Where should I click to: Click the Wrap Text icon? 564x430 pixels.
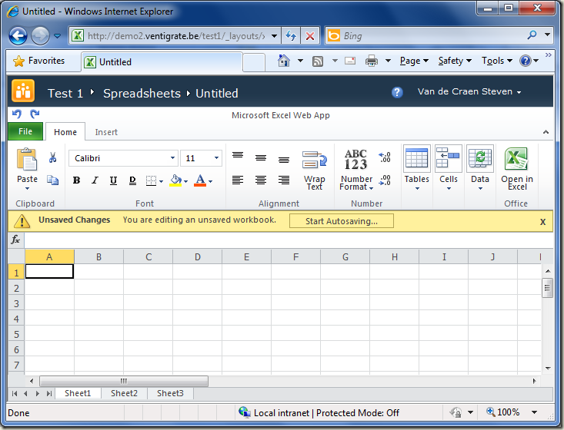(x=315, y=160)
